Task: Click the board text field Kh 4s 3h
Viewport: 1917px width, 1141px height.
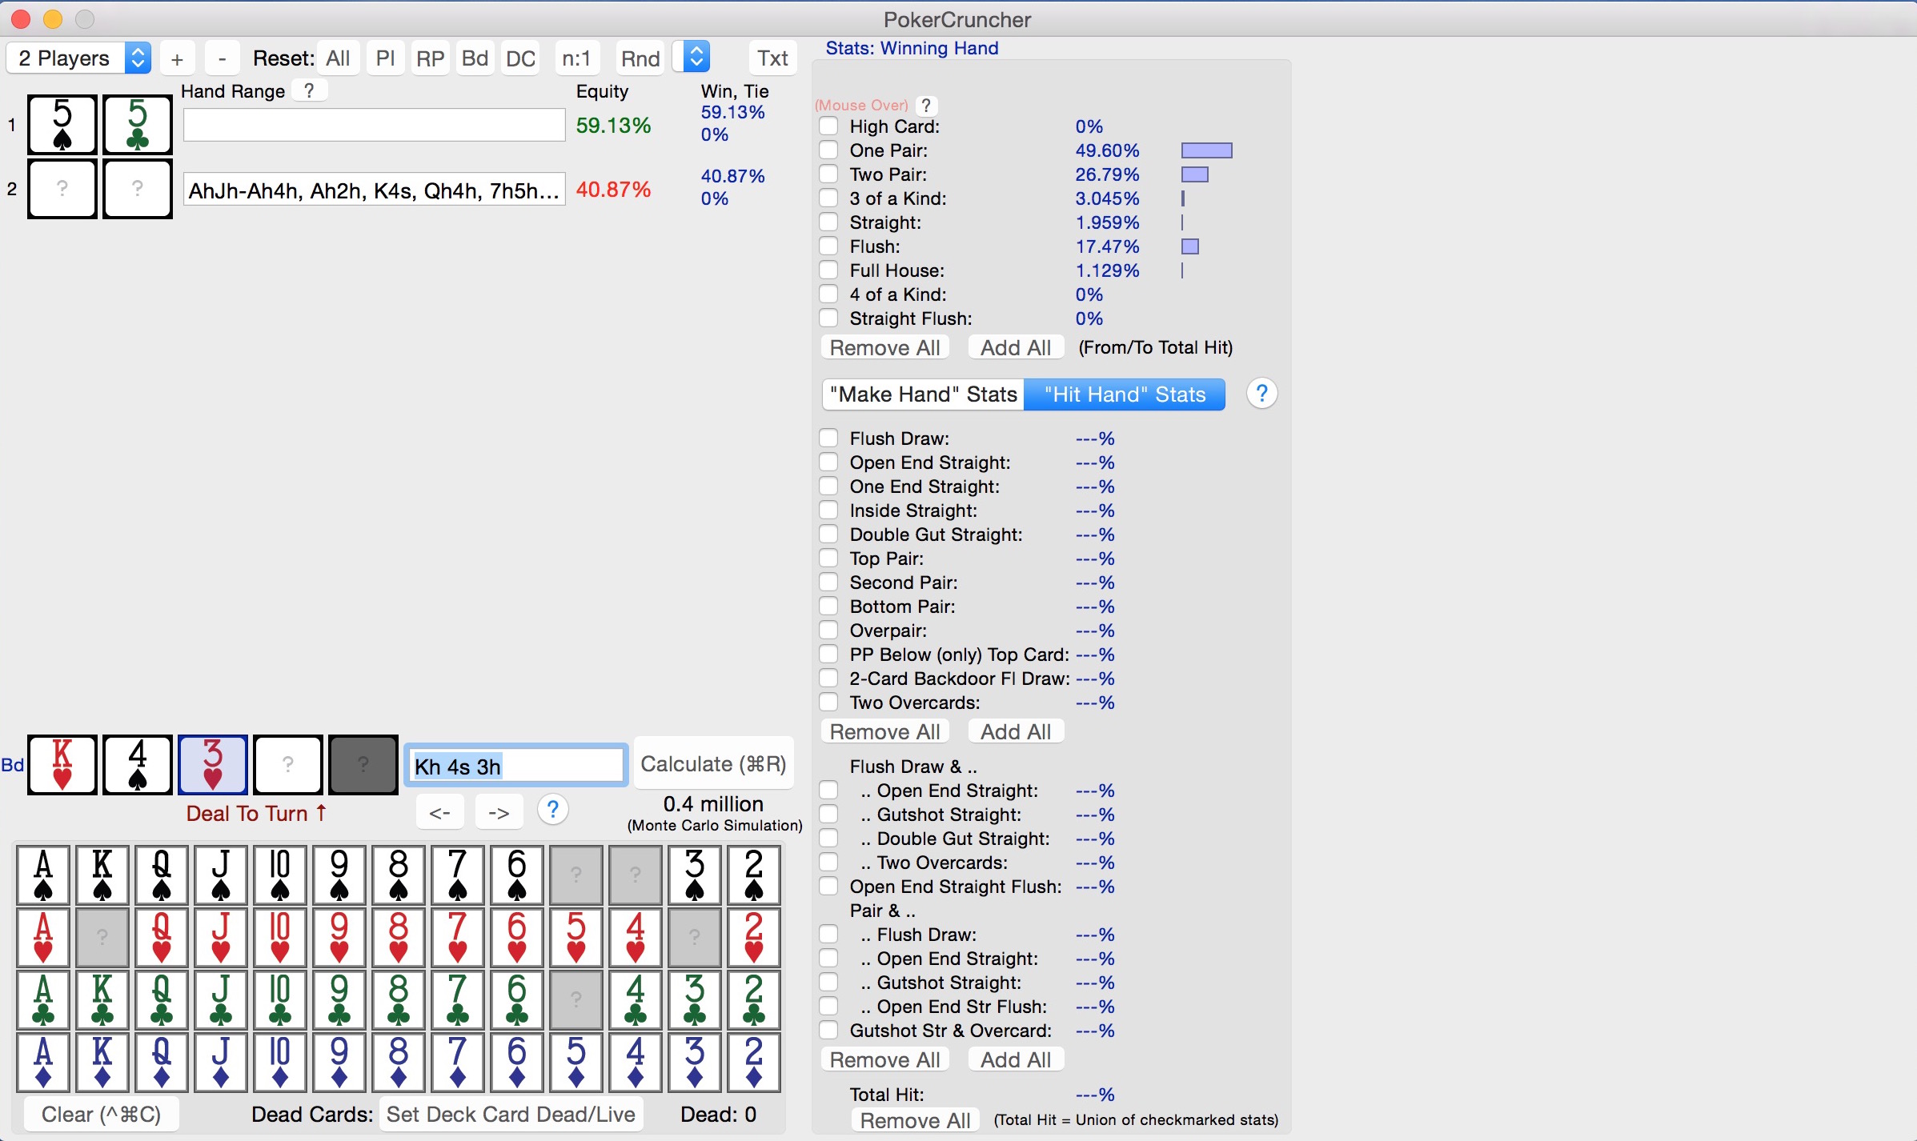Action: [x=516, y=765]
